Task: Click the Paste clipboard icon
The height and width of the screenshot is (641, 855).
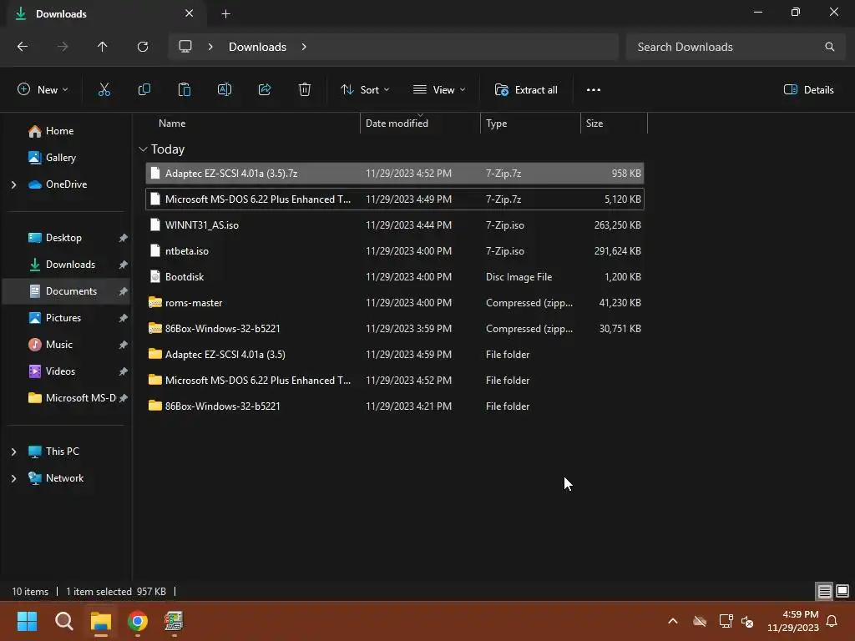Action: (185, 90)
